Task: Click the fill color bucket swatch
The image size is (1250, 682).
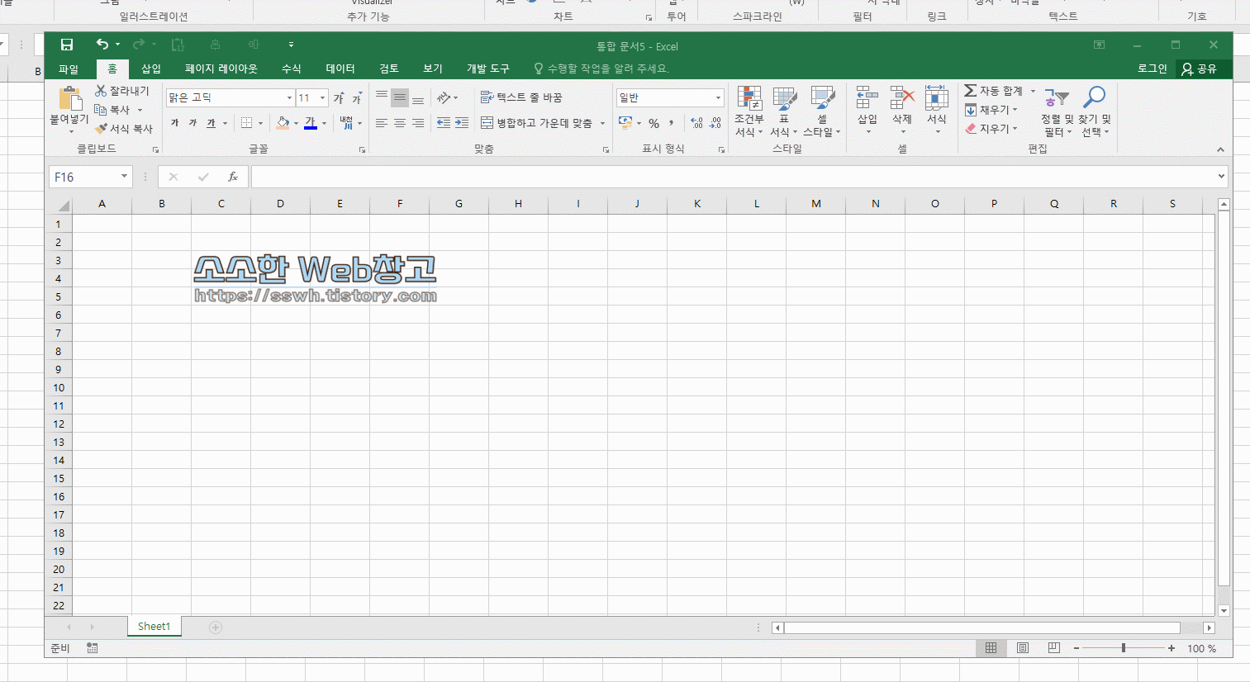Action: click(283, 123)
